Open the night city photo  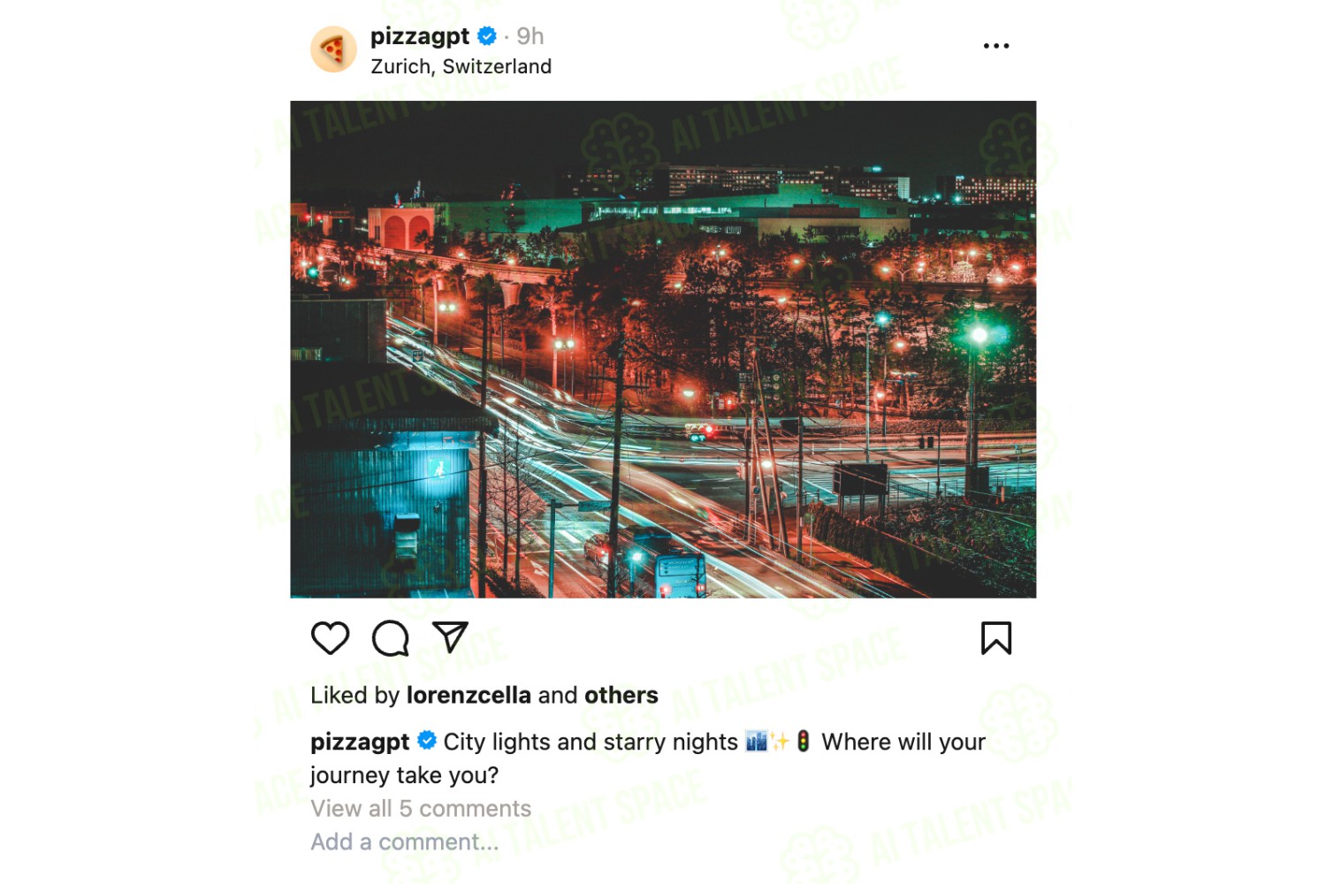pyautogui.click(x=663, y=349)
